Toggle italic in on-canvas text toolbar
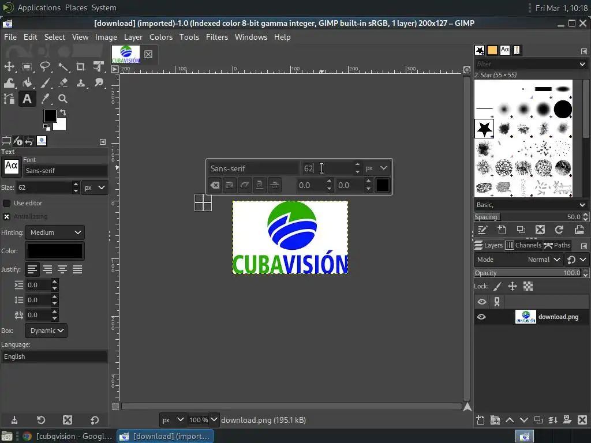591x443 pixels. 245,185
